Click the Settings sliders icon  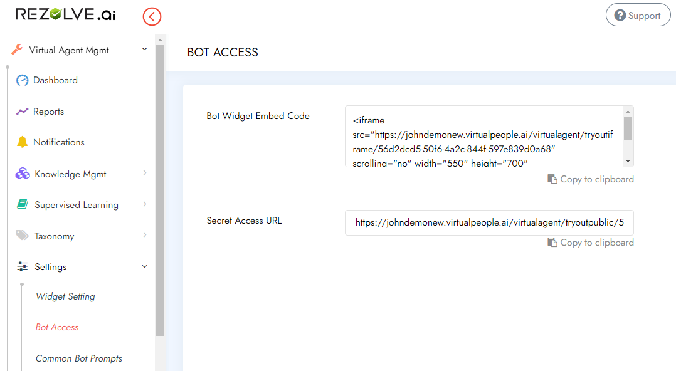pos(22,266)
